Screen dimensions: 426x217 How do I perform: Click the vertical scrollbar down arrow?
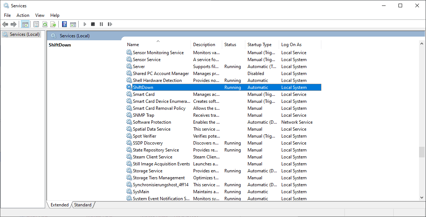click(422, 198)
